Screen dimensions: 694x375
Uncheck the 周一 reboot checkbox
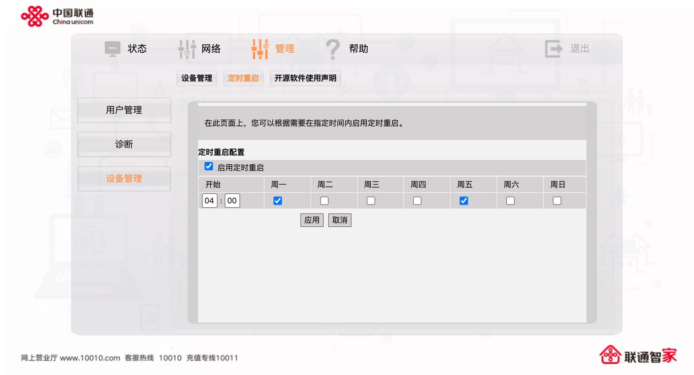[278, 201]
